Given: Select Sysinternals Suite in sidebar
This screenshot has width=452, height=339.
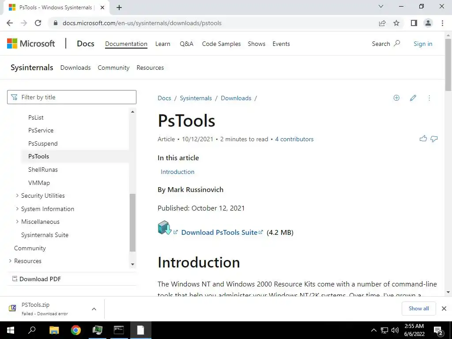Looking at the screenshot, I should (45, 235).
